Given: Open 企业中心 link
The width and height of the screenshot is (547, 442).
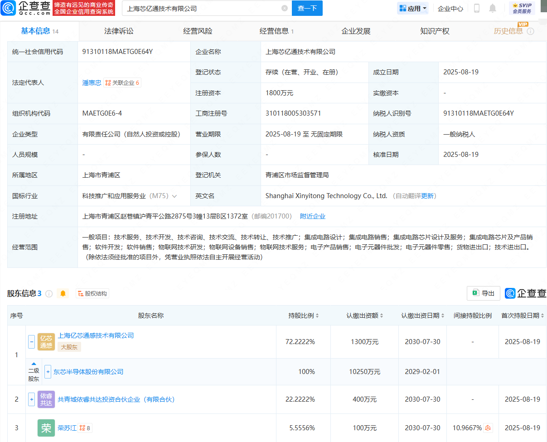Looking at the screenshot, I should [450, 8].
